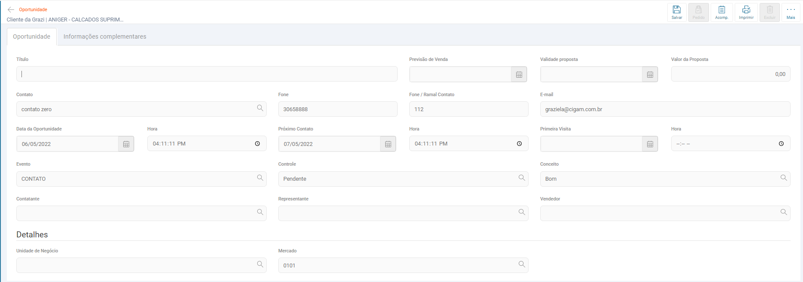Open the Mais options menu
803x282 pixels.
click(791, 12)
